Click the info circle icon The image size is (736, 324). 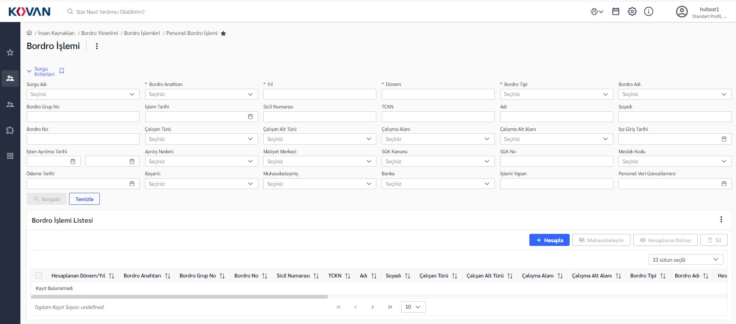[649, 12]
